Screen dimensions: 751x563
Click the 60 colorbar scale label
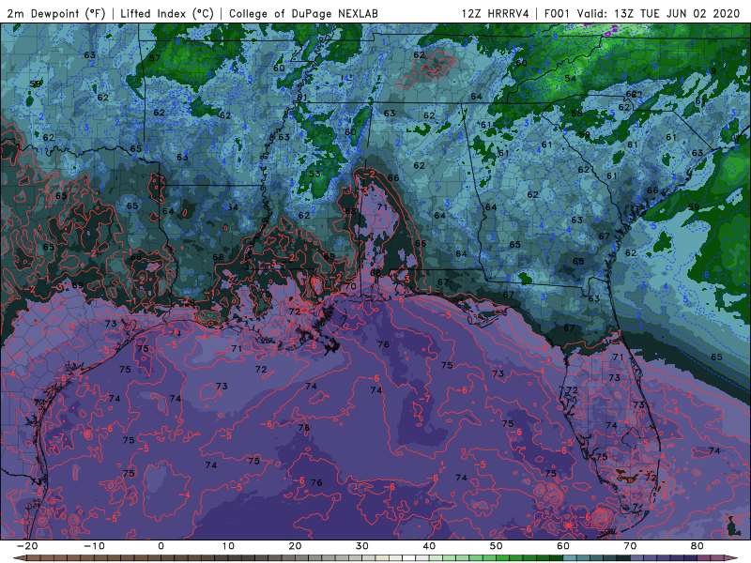tap(563, 546)
